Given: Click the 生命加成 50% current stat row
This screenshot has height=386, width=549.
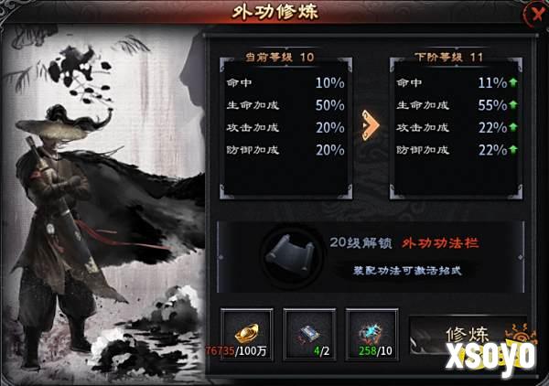Looking at the screenshot, I should pos(285,105).
